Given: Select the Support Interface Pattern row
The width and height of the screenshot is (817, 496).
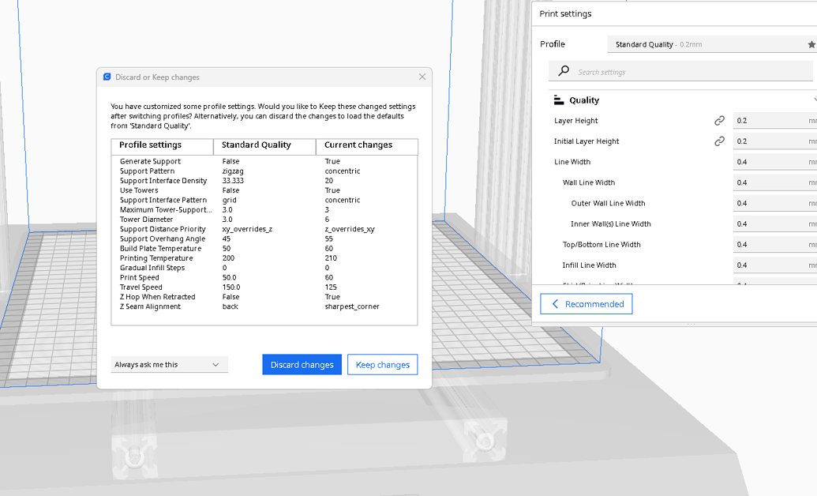Looking at the screenshot, I should pyautogui.click(x=264, y=201).
